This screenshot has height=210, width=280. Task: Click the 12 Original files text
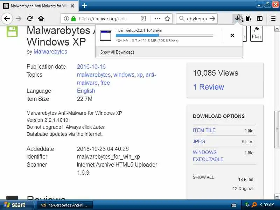243,189
